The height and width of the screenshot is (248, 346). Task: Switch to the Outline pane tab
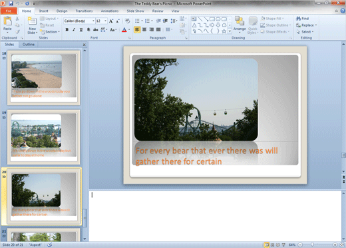coord(29,45)
